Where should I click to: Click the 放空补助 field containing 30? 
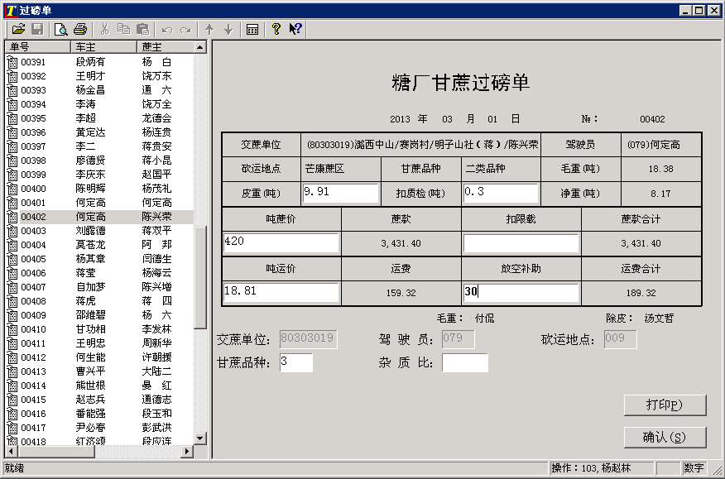point(521,293)
